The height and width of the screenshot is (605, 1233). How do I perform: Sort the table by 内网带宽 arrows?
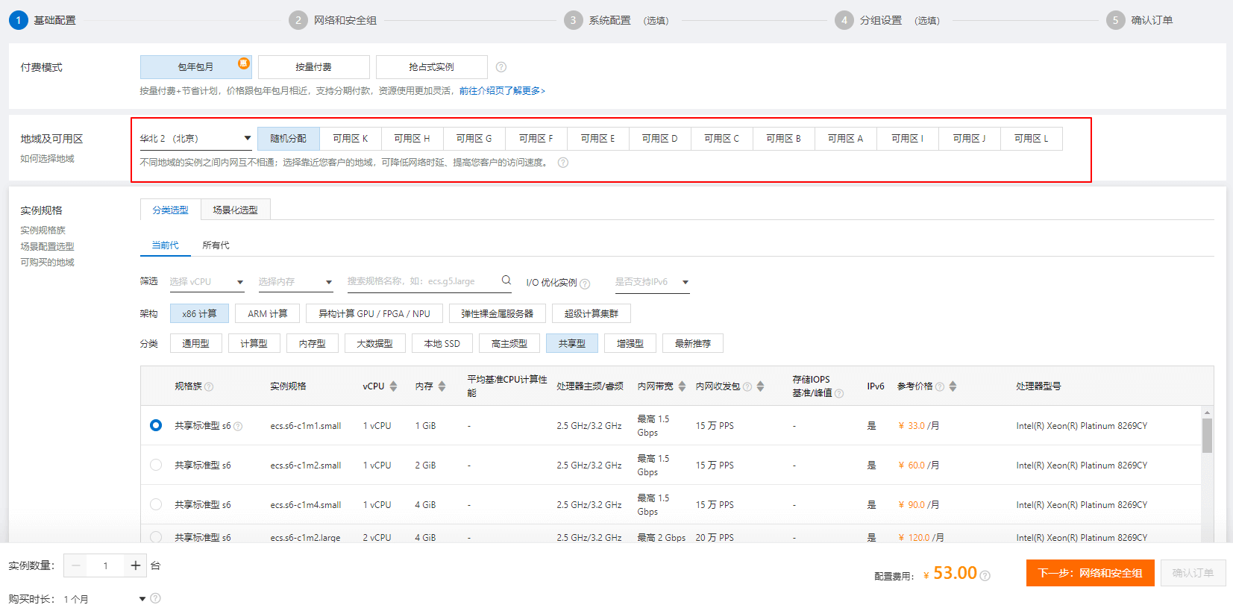[682, 386]
